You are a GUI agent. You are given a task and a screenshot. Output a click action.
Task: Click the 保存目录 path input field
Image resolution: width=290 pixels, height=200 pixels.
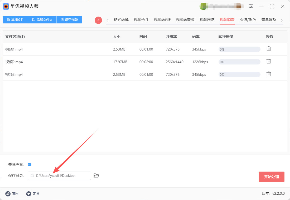[x=59, y=176]
